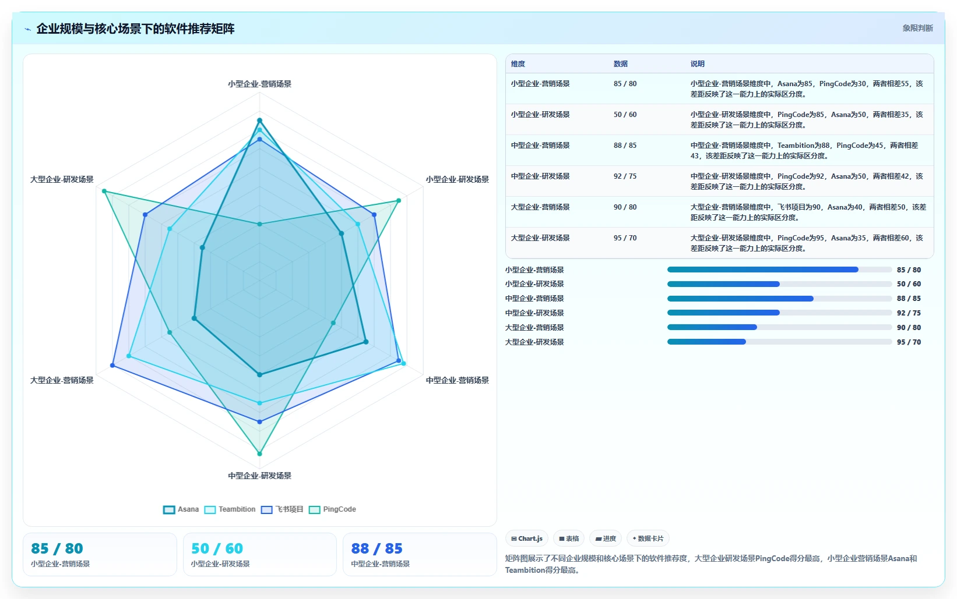Click PingCode's data point on 中型企业-研发场景 axis
Screen dimensions: 957x599
point(260,453)
